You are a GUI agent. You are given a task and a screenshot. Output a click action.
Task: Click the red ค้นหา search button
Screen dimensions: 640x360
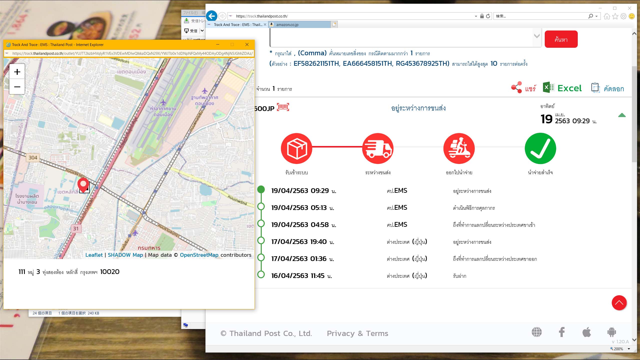click(561, 39)
